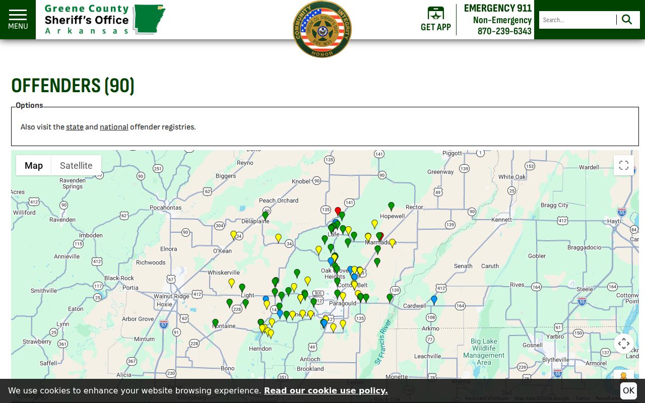645x403 pixels.
Task: Select the yellow pin below Whiskerville
Action: (x=231, y=283)
